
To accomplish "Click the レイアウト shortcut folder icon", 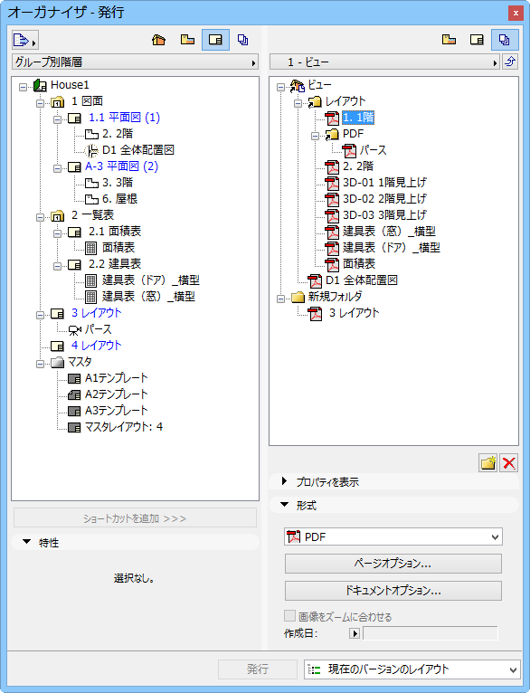I will 315,101.
